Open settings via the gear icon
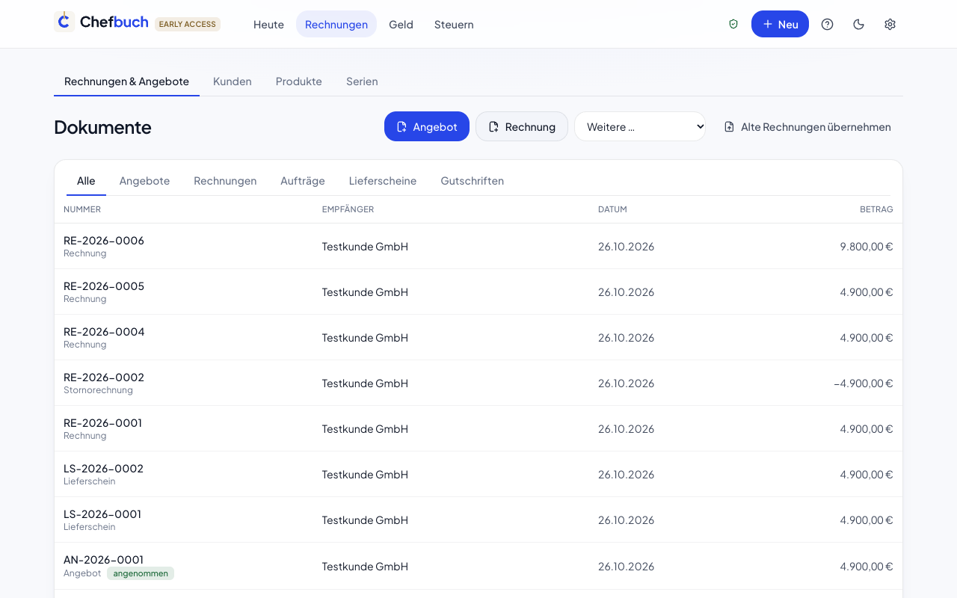 click(x=890, y=24)
